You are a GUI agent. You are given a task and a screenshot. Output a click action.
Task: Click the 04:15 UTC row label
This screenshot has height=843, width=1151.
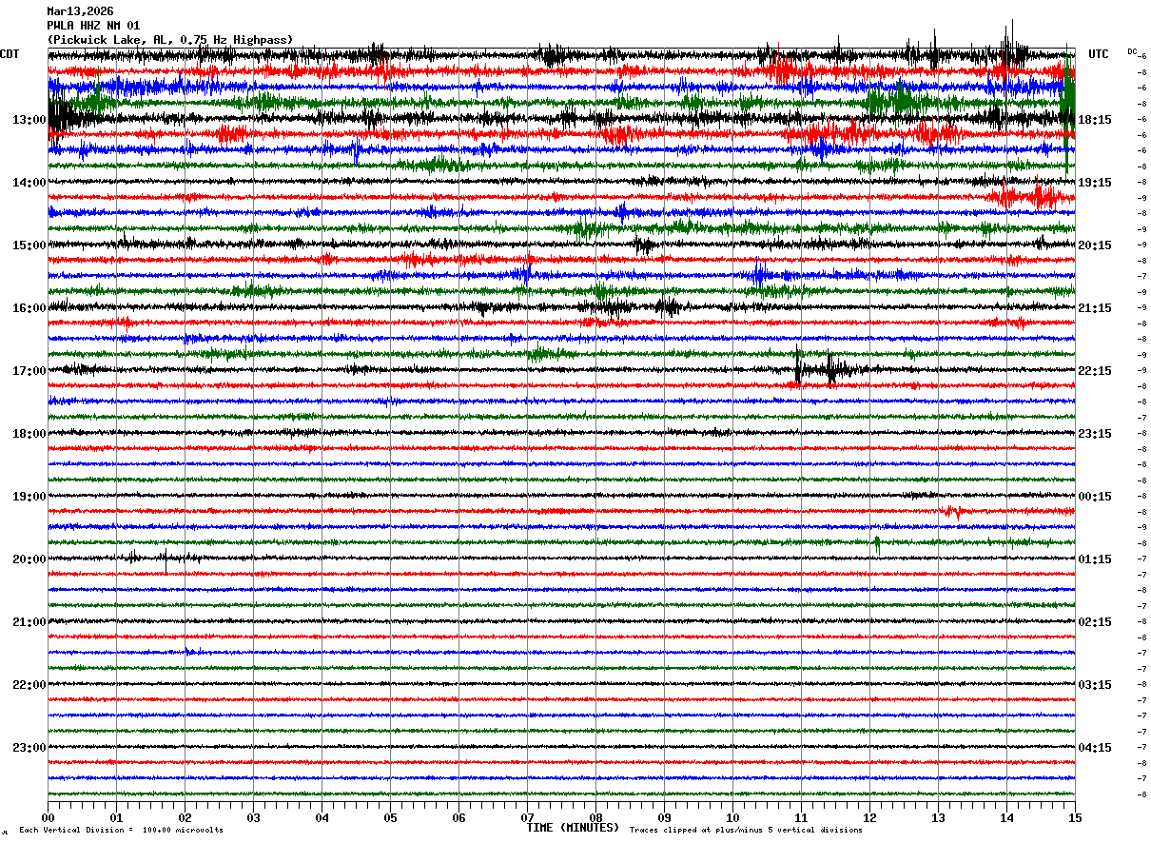click(x=1095, y=748)
